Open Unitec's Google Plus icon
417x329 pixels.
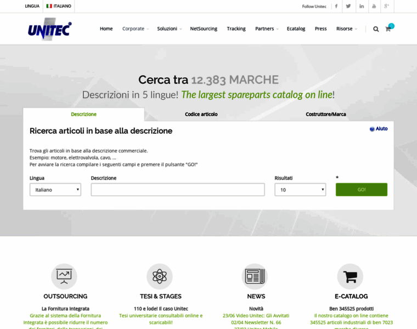(x=386, y=6)
